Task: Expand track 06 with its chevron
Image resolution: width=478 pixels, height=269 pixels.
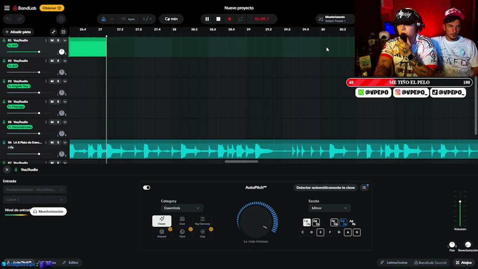Action: coord(65,142)
